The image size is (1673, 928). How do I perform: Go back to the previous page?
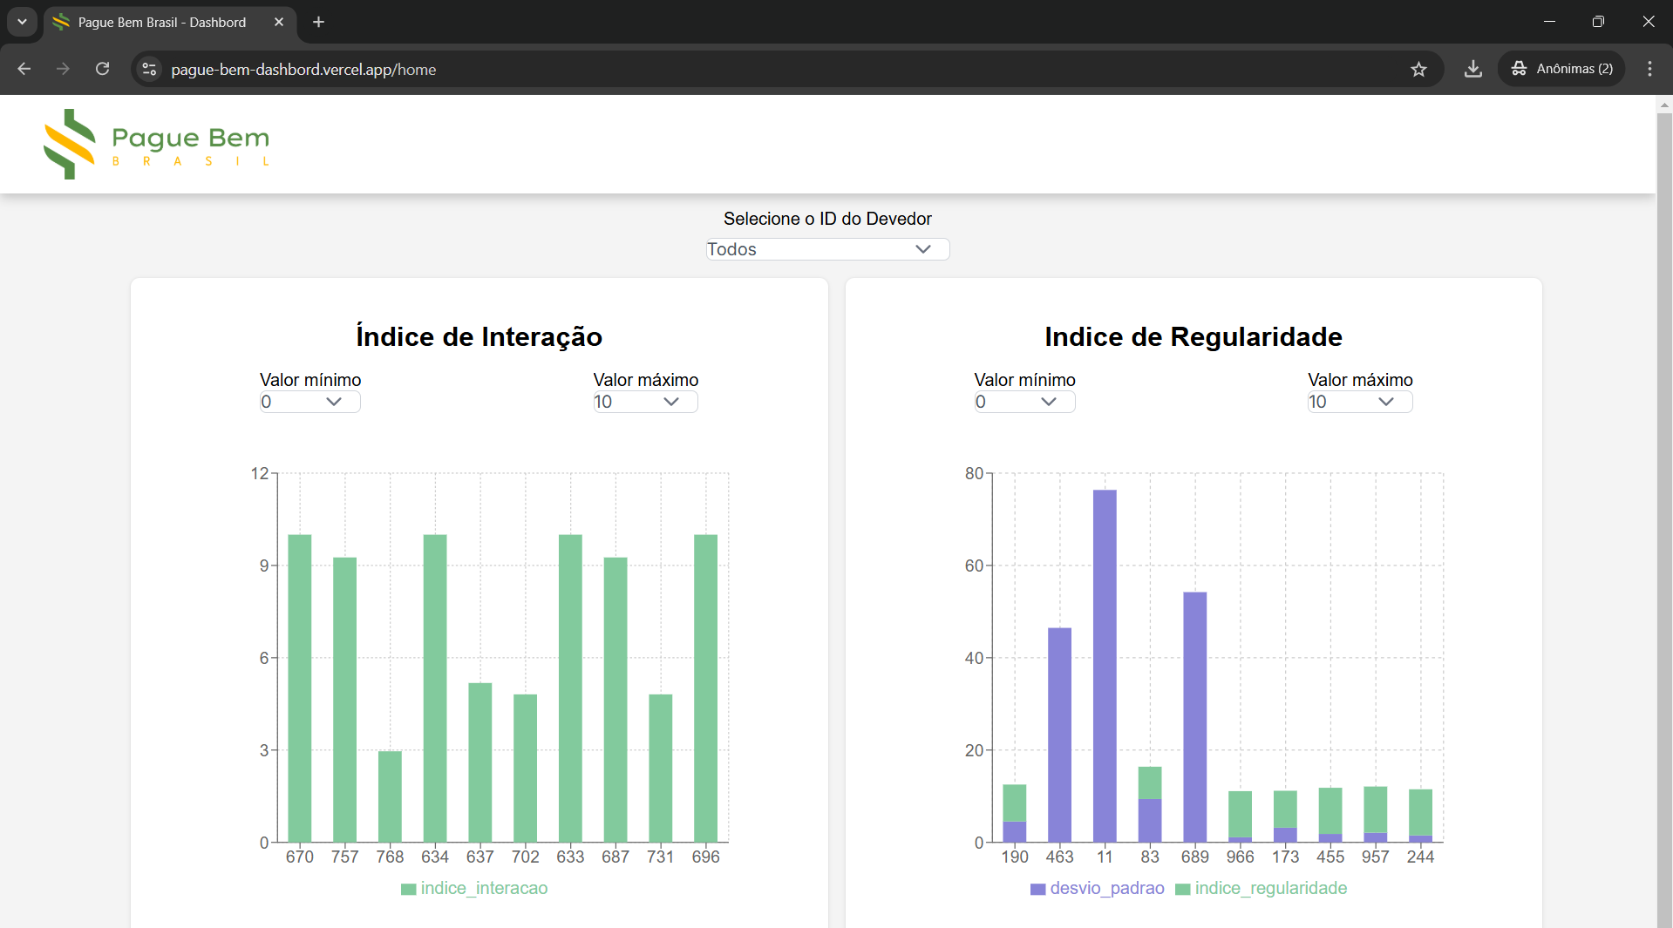pos(24,69)
